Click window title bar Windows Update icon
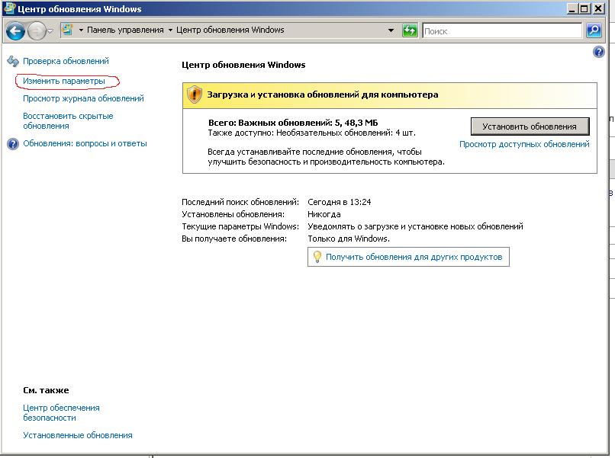The image size is (615, 458). [x=9, y=8]
